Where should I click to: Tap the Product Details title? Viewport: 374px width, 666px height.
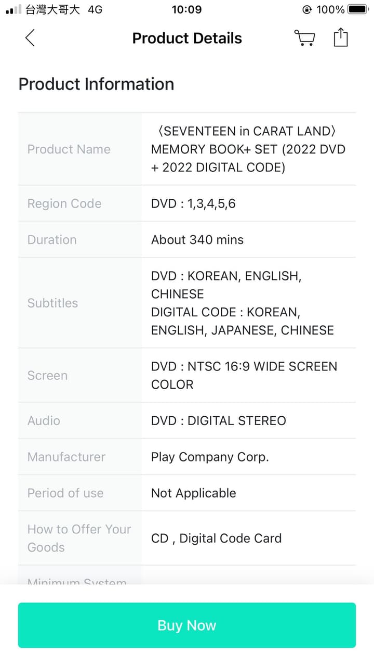[187, 37]
